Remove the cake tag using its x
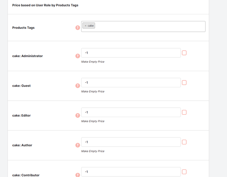The image size is (227, 177). pyautogui.click(x=86, y=26)
